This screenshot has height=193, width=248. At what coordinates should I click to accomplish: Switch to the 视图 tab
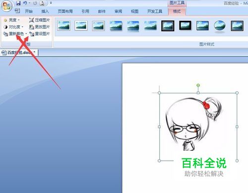coord(134,11)
